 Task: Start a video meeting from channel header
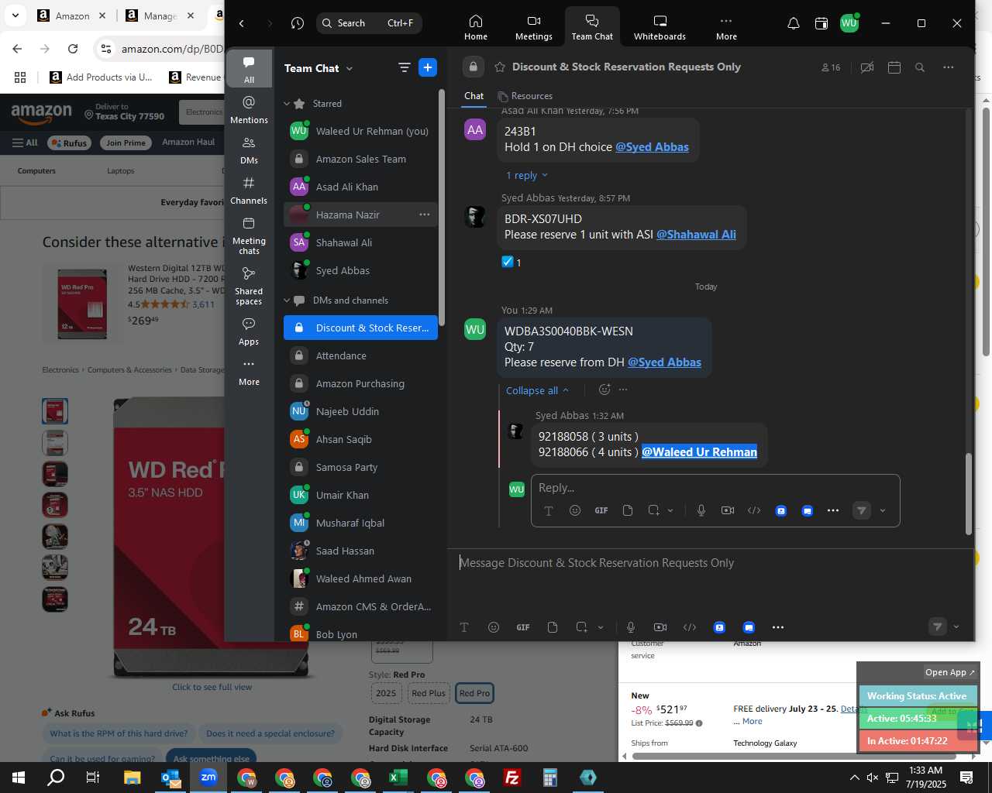pyautogui.click(x=867, y=67)
